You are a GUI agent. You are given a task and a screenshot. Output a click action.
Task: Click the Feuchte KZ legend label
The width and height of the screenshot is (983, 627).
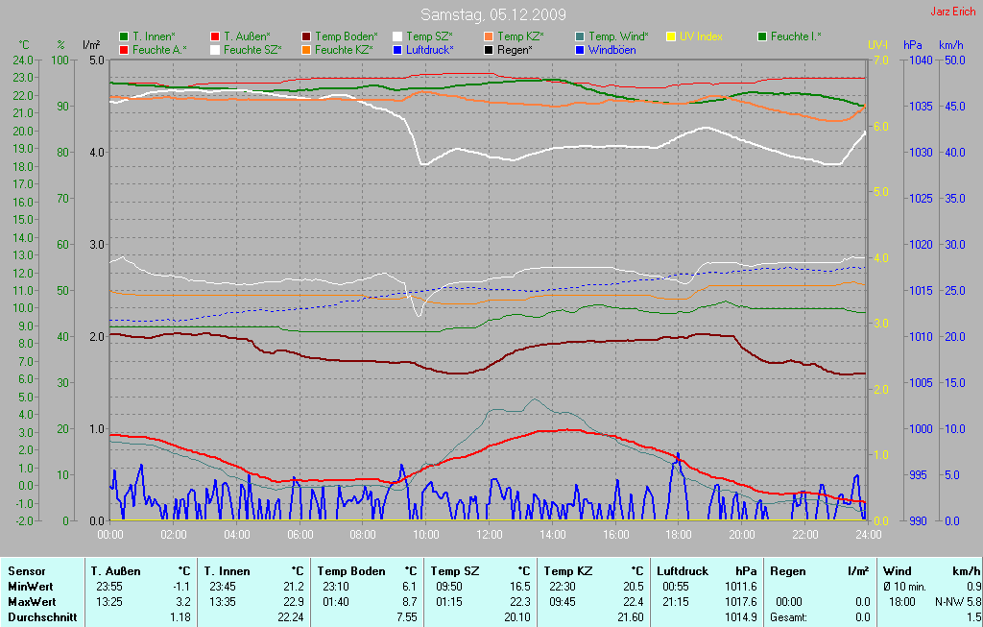(x=344, y=49)
